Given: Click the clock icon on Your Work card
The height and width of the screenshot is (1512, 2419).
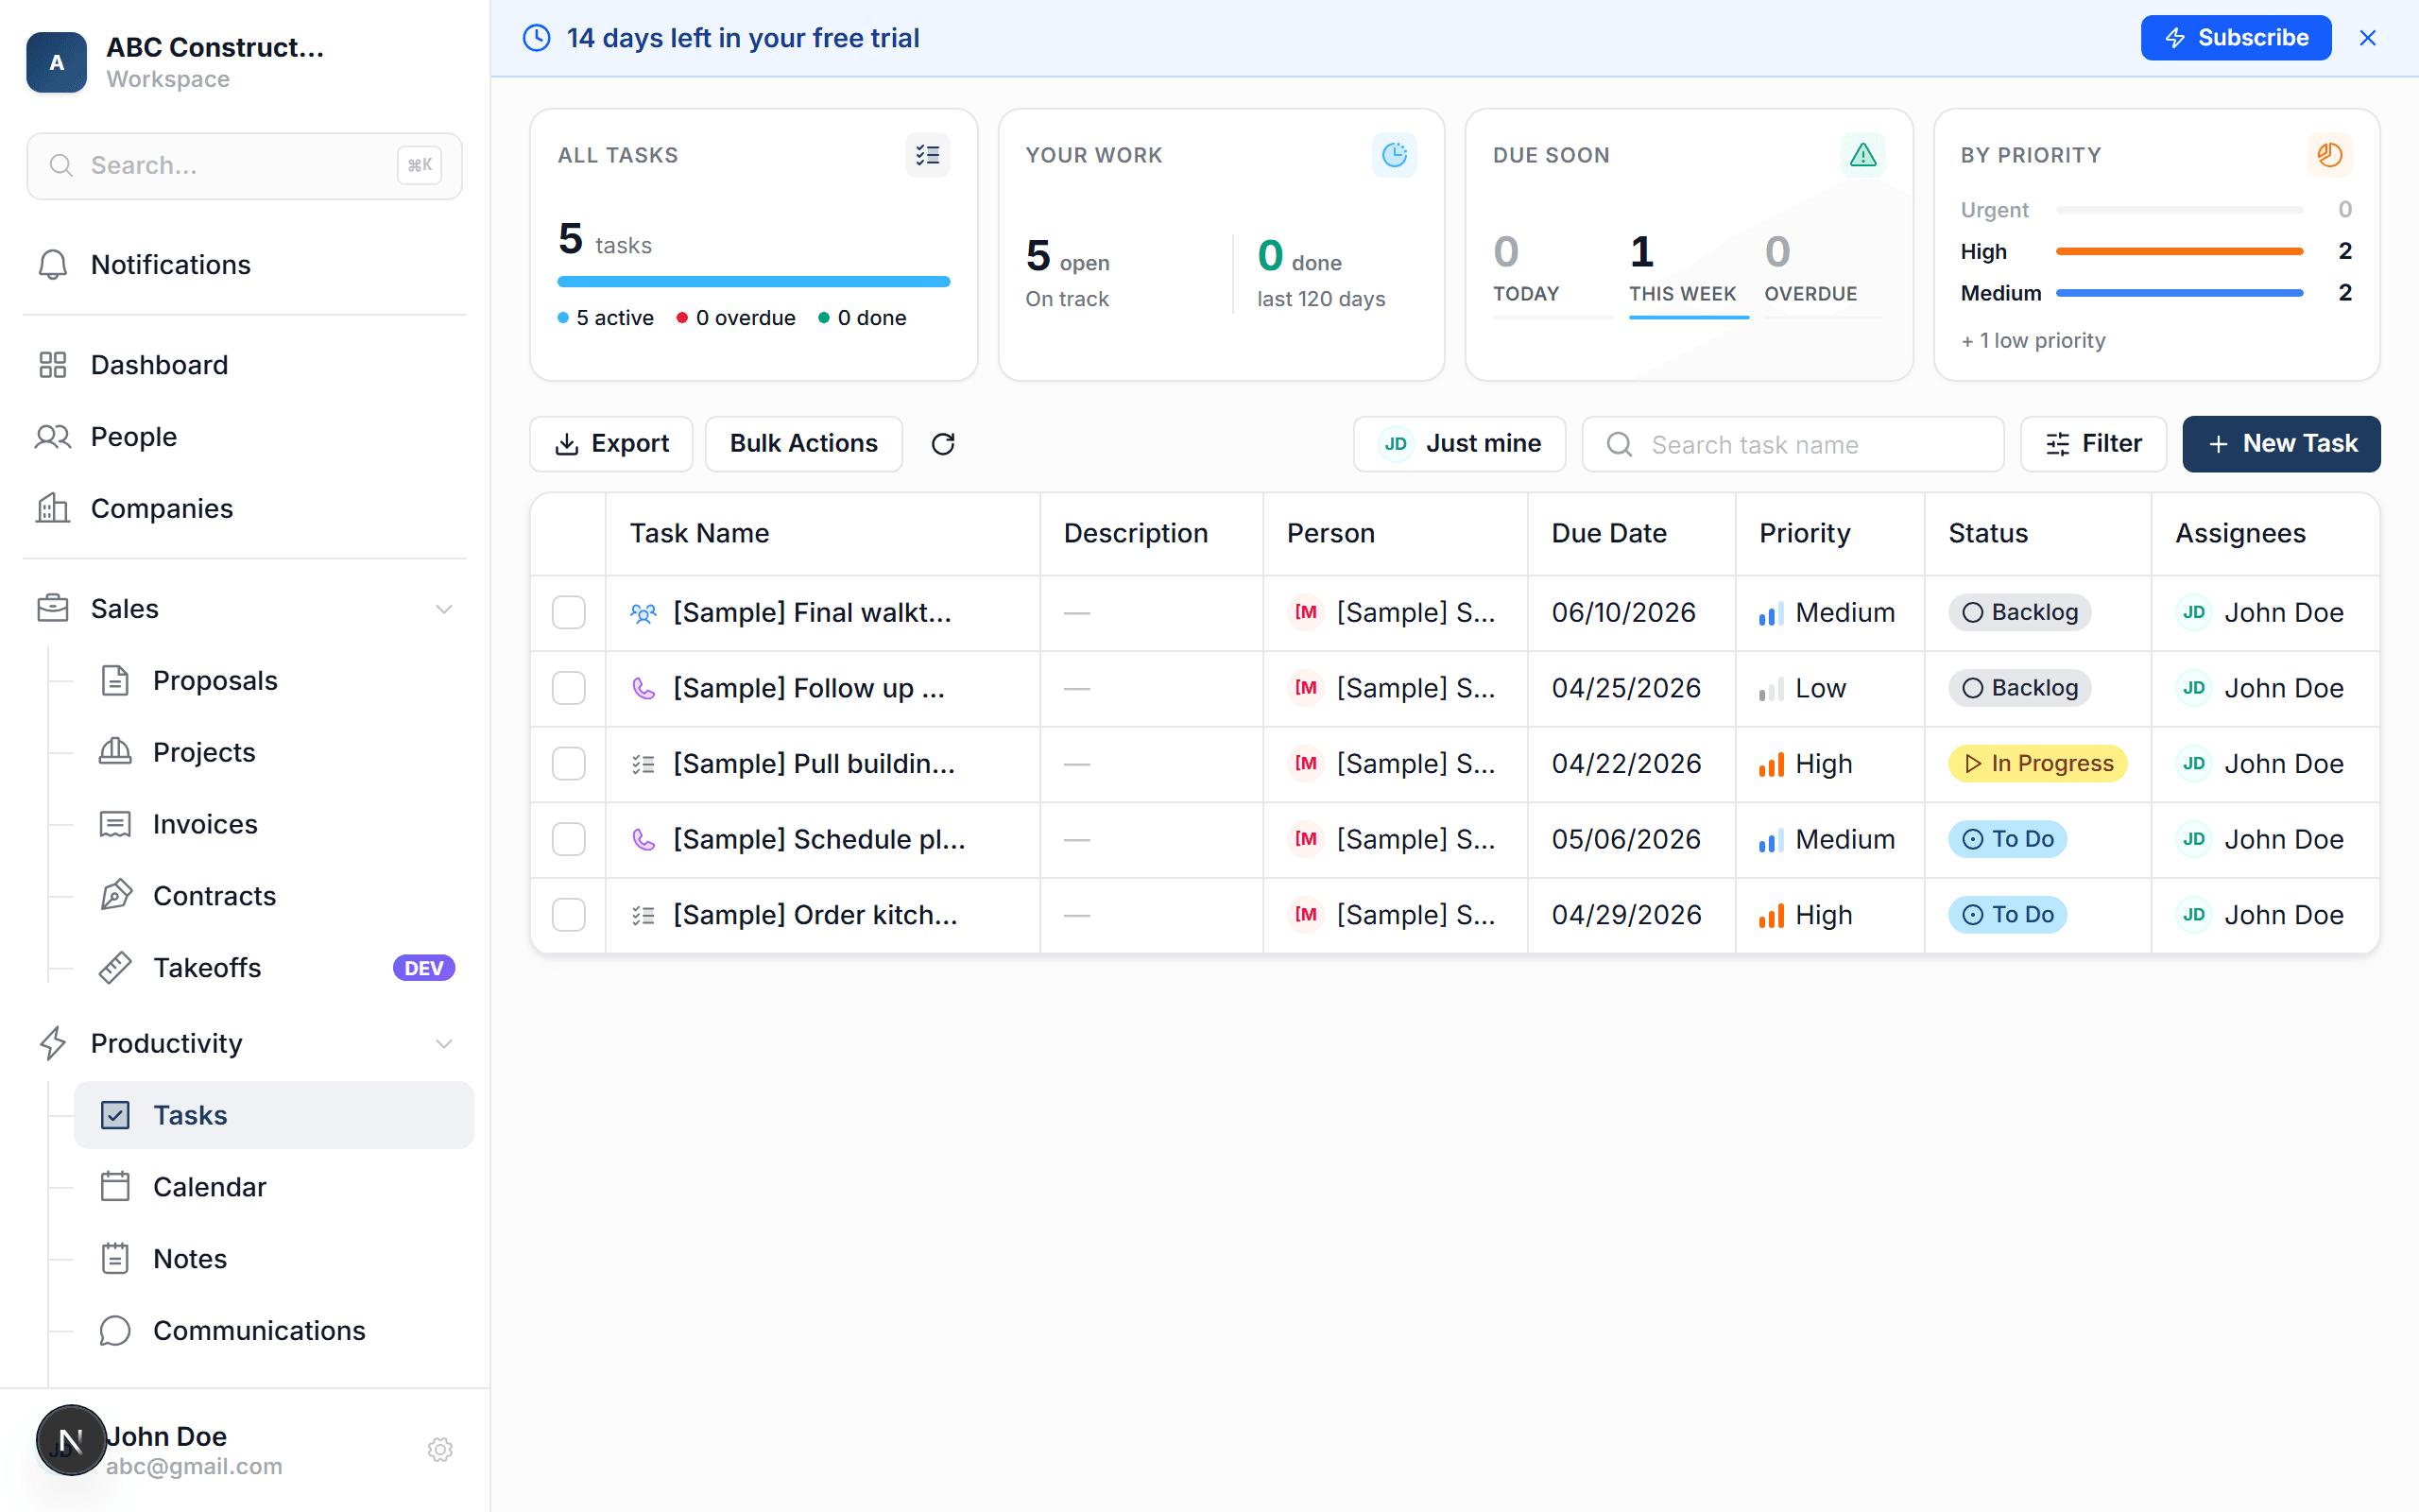Looking at the screenshot, I should pos(1394,155).
